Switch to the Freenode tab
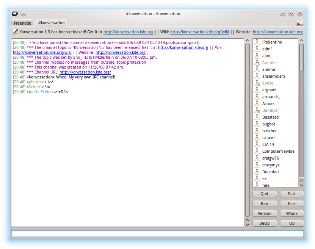This screenshot has width=315, height=249. point(22,23)
